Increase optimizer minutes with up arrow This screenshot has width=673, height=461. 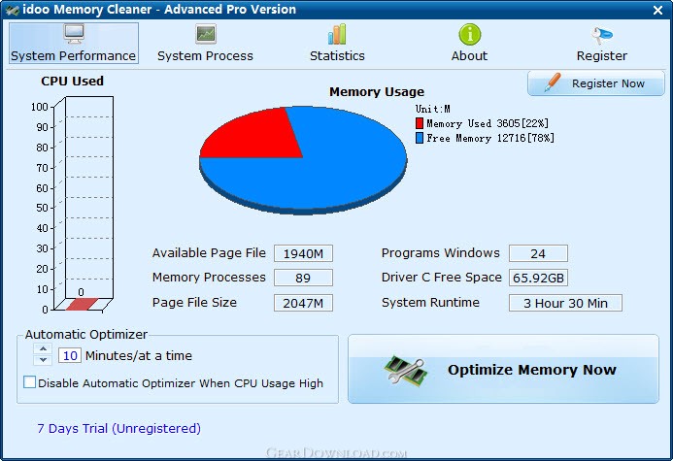click(x=43, y=348)
